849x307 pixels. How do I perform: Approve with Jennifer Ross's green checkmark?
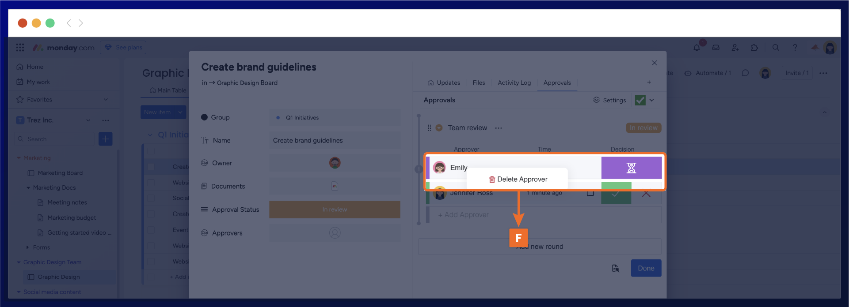616,194
